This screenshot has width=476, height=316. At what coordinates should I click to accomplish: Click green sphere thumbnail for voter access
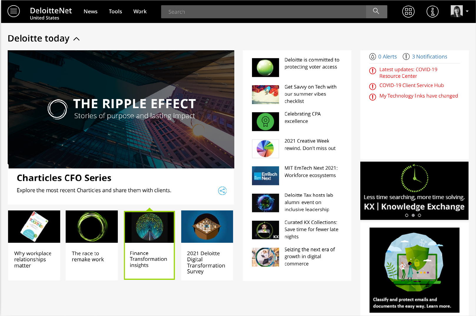(x=265, y=68)
